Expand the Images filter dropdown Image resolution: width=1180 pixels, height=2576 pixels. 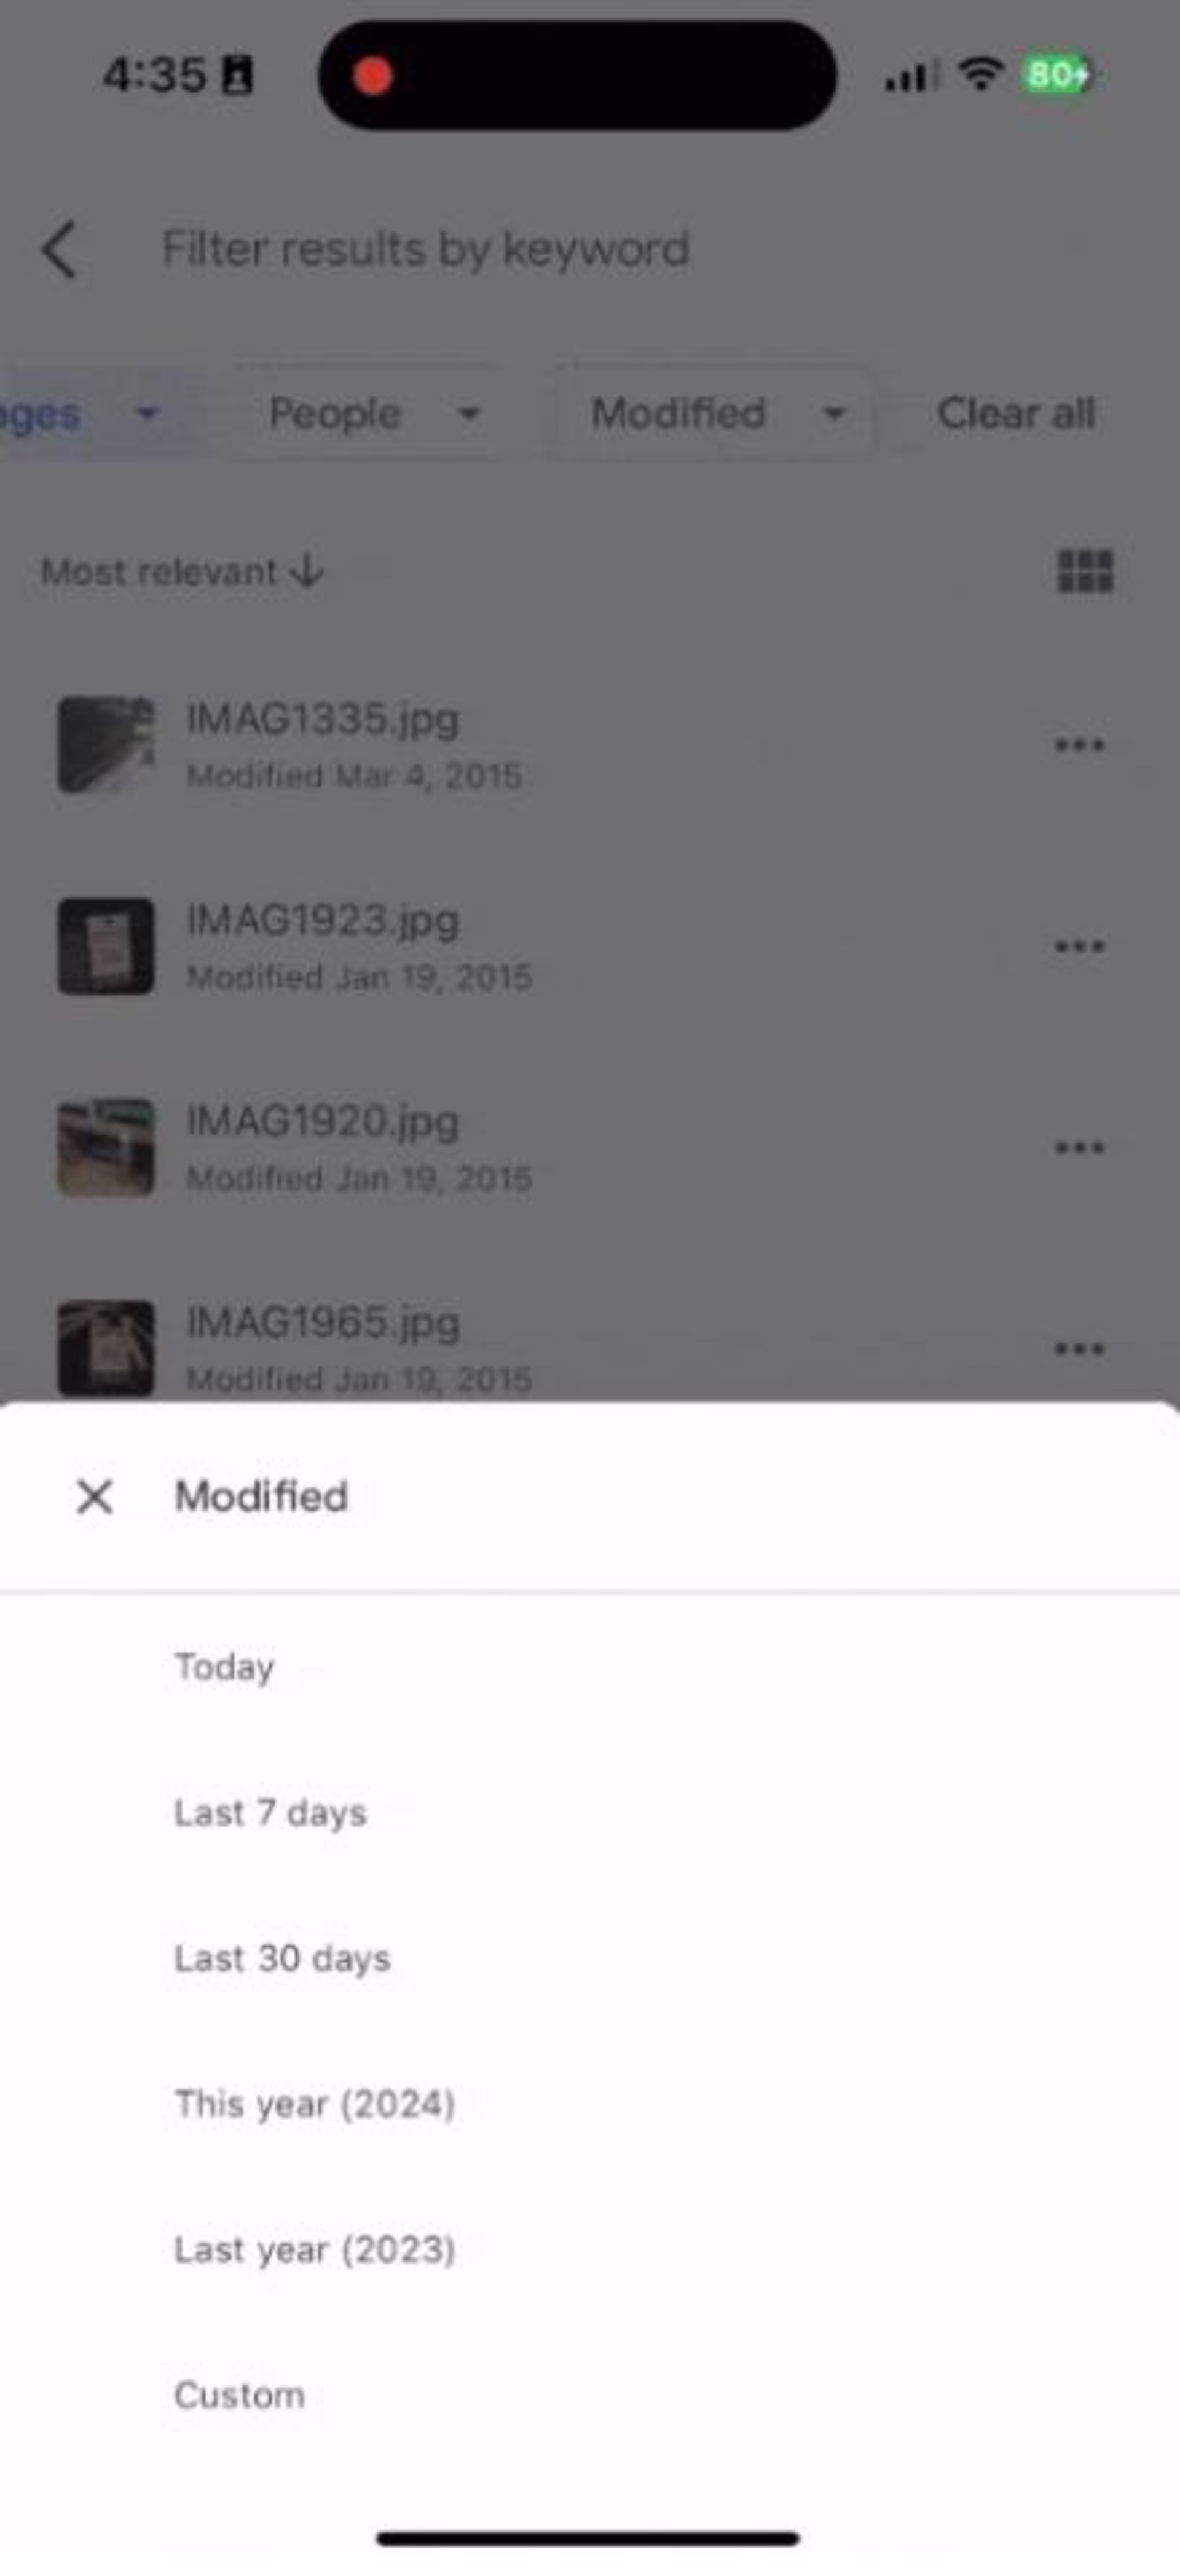click(146, 414)
